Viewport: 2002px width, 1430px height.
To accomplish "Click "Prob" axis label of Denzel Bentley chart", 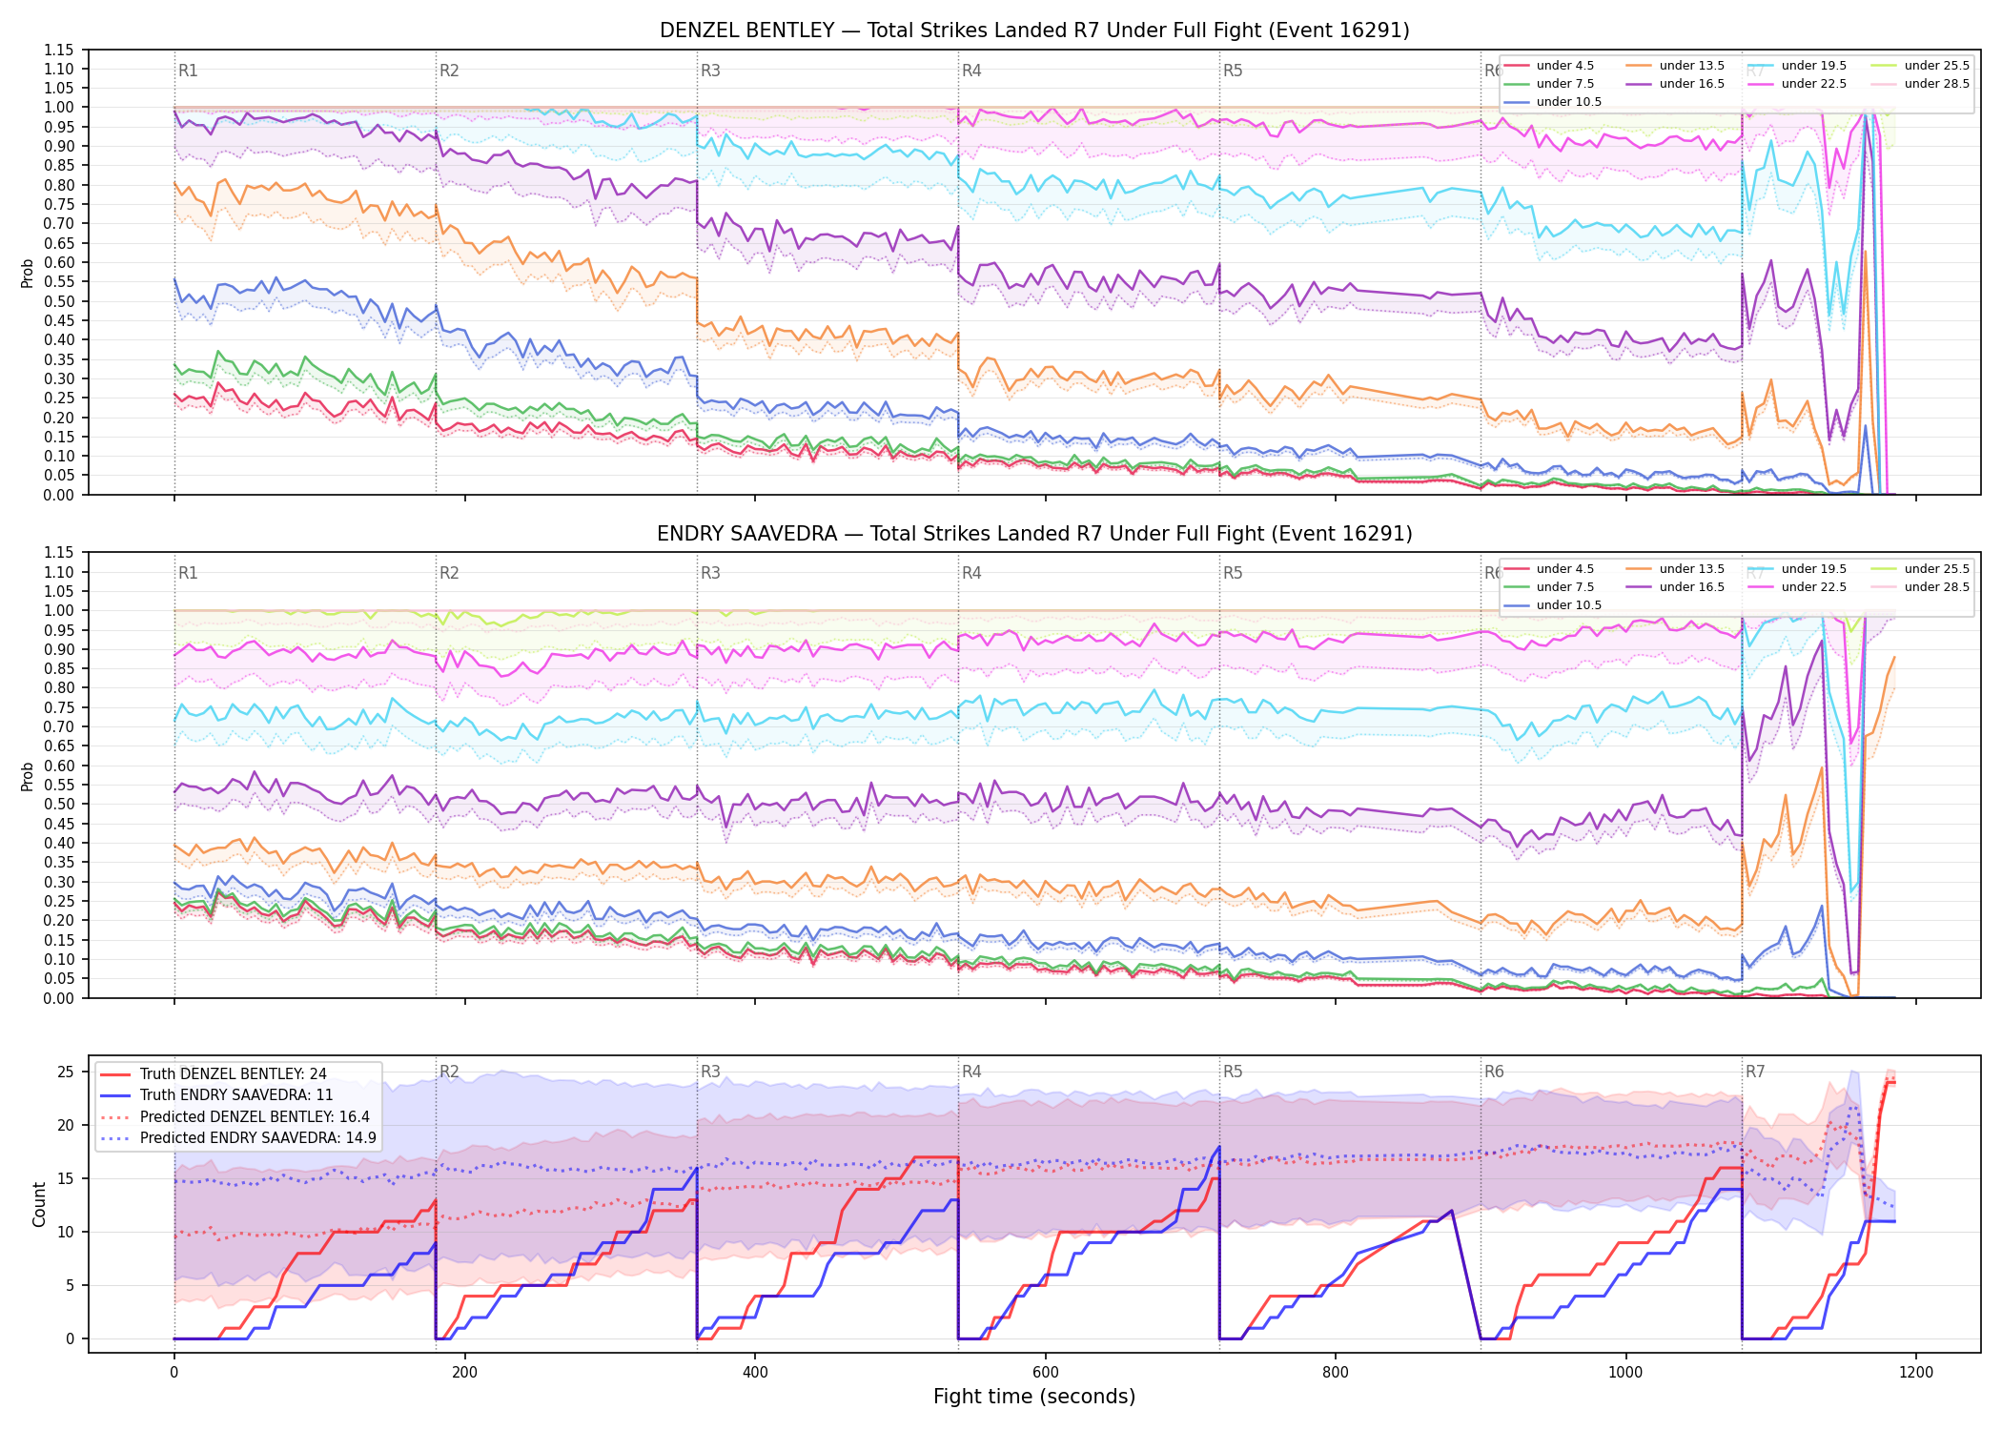I will pyautogui.click(x=28, y=274).
